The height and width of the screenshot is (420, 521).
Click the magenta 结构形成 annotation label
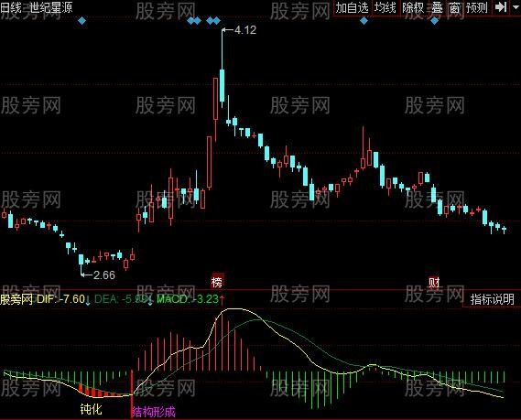(x=154, y=412)
